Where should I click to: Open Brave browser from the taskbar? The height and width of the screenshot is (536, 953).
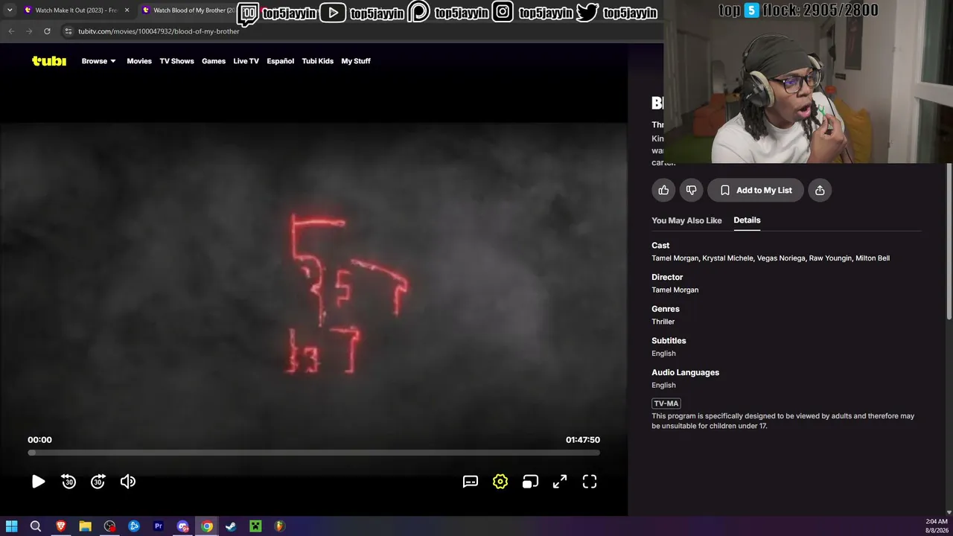pyautogui.click(x=61, y=526)
